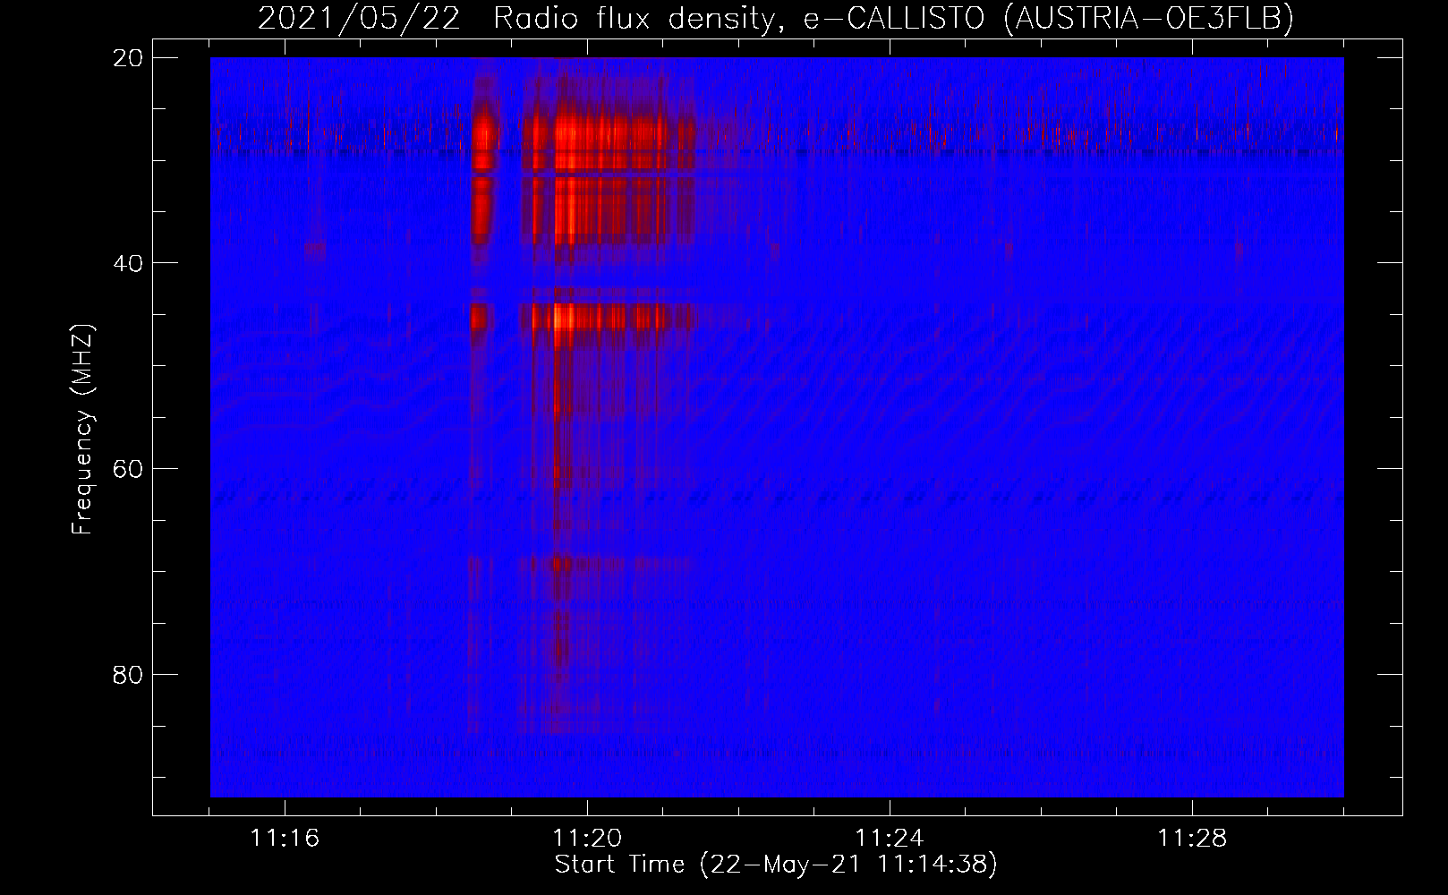
Task: Click the 40 frequency tick label
Action: pyautogui.click(x=129, y=263)
